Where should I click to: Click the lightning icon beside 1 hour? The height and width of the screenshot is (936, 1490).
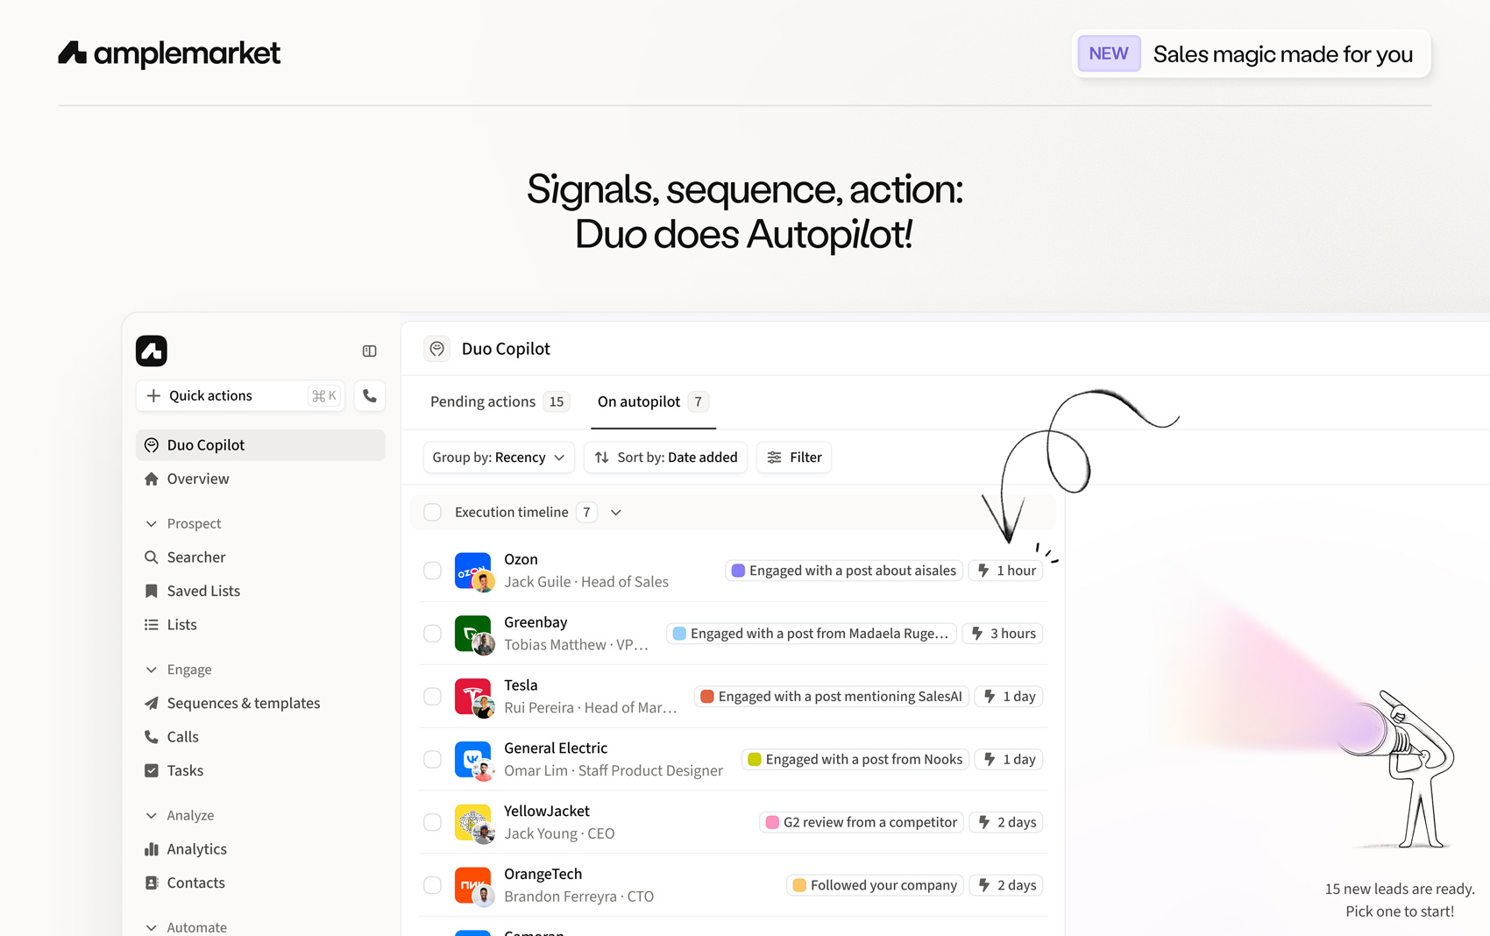(x=983, y=571)
